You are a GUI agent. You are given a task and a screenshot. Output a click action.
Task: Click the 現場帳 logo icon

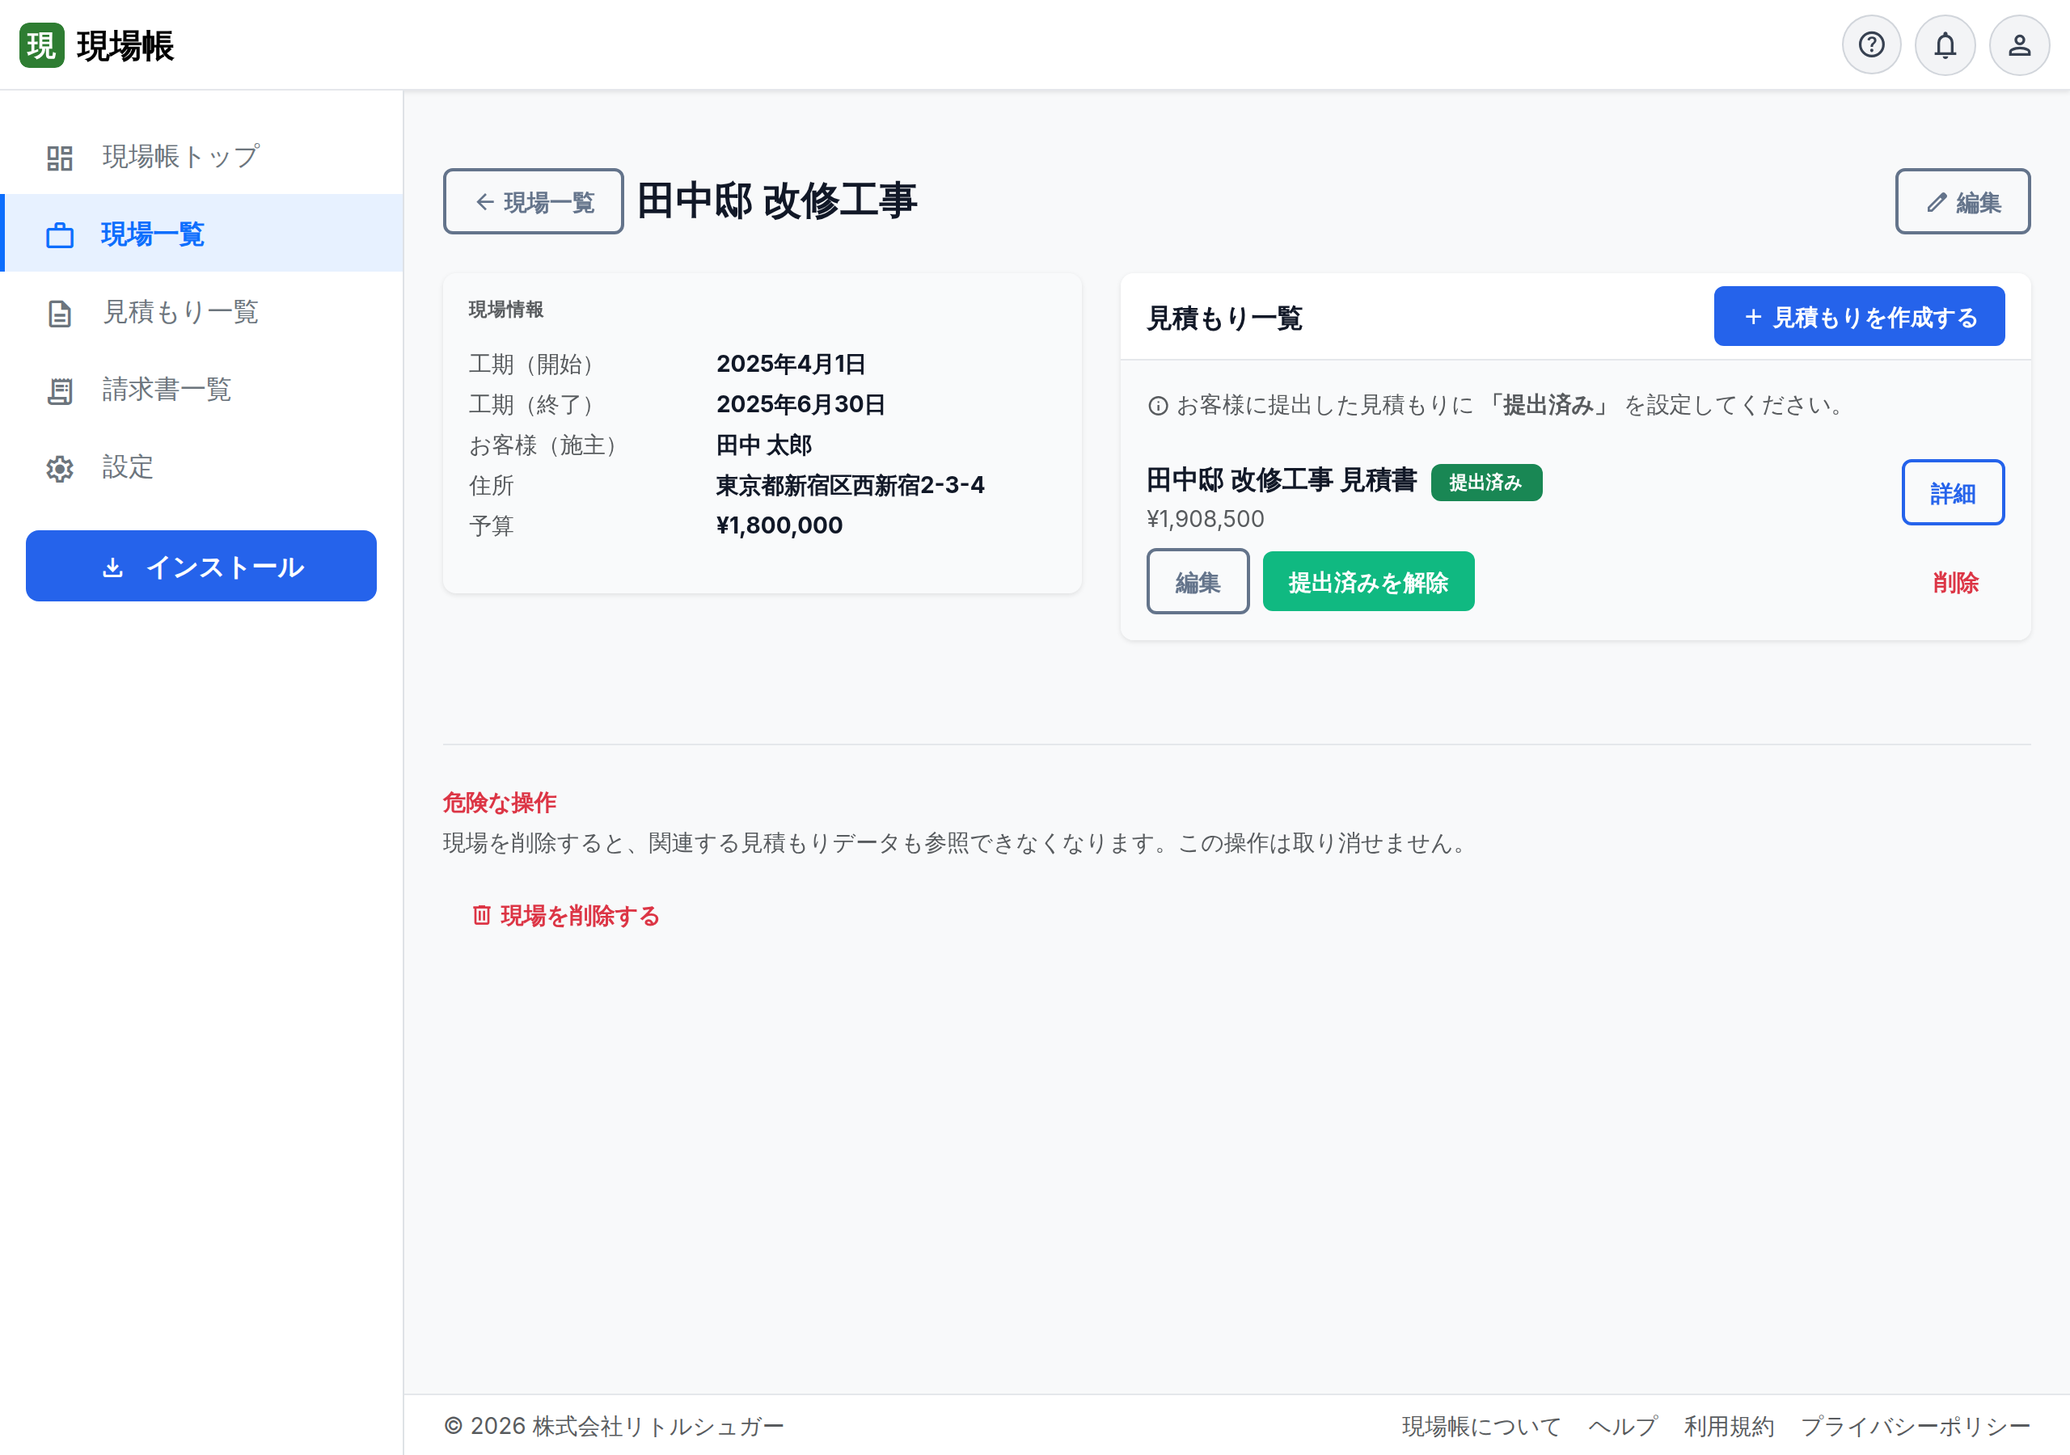click(41, 45)
